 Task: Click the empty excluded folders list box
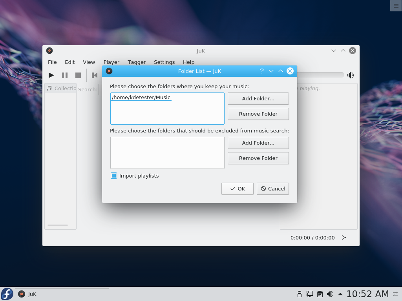[167, 153]
